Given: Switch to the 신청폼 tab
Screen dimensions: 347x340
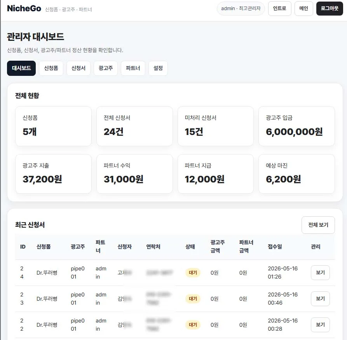Looking at the screenshot, I should pos(51,68).
